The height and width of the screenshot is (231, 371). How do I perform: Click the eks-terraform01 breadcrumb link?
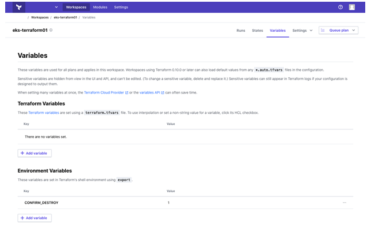click(x=65, y=17)
